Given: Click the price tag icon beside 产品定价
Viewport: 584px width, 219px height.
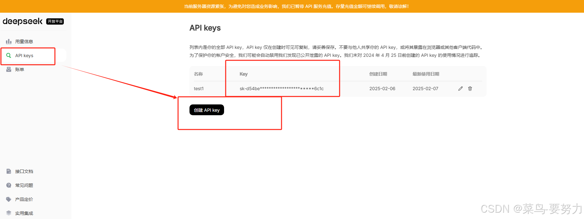Looking at the screenshot, I should (9, 199).
